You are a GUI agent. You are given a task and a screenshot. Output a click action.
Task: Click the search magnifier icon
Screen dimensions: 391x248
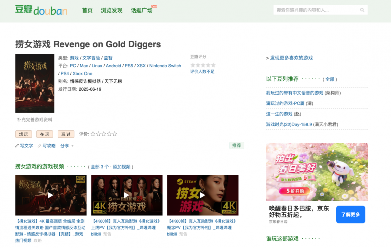pyautogui.click(x=362, y=10)
